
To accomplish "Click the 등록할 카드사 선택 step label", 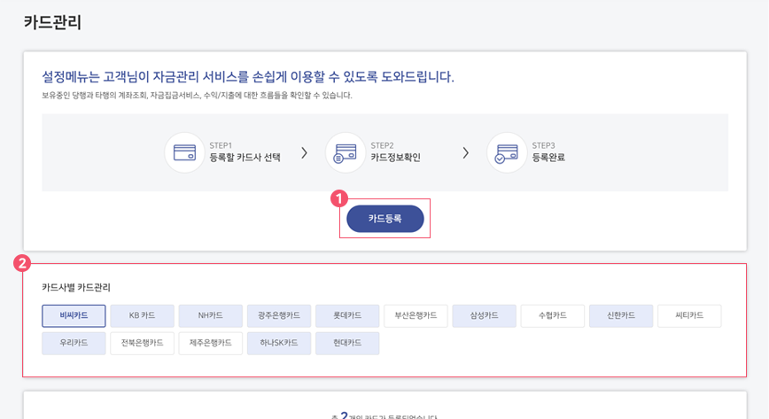I will tap(245, 158).
